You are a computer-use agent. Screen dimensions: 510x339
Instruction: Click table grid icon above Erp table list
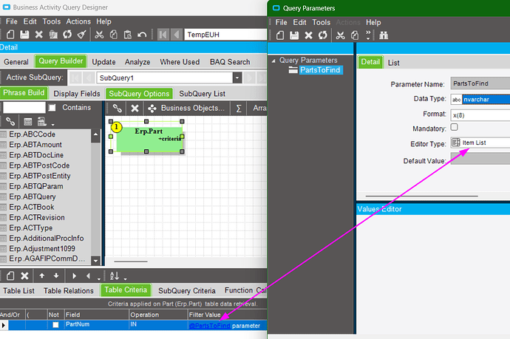tap(28, 122)
